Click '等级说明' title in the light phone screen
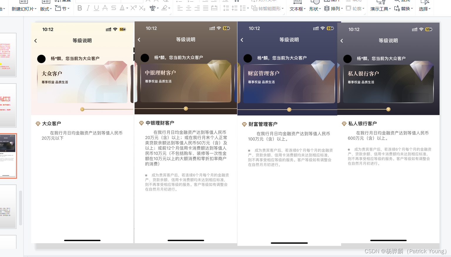The width and height of the screenshot is (451, 257). (82, 40)
